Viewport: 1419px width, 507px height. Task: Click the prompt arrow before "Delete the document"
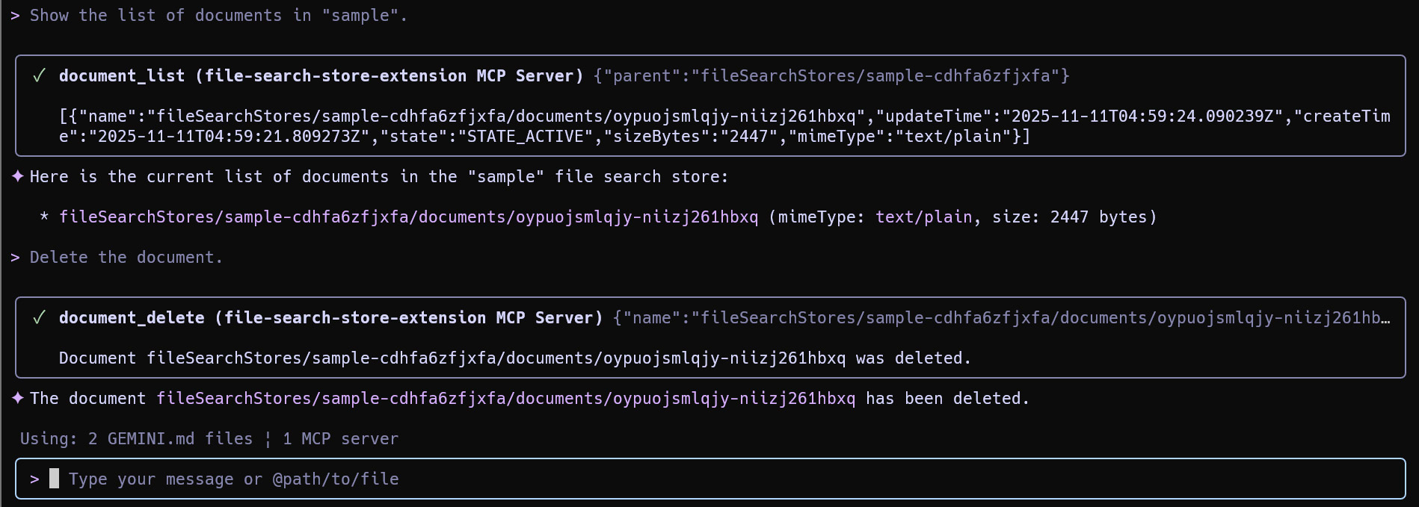15,258
